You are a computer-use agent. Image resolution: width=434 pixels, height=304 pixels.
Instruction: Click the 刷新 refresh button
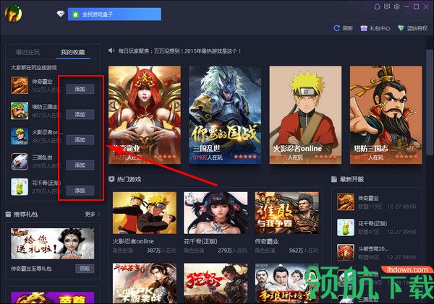click(343, 28)
